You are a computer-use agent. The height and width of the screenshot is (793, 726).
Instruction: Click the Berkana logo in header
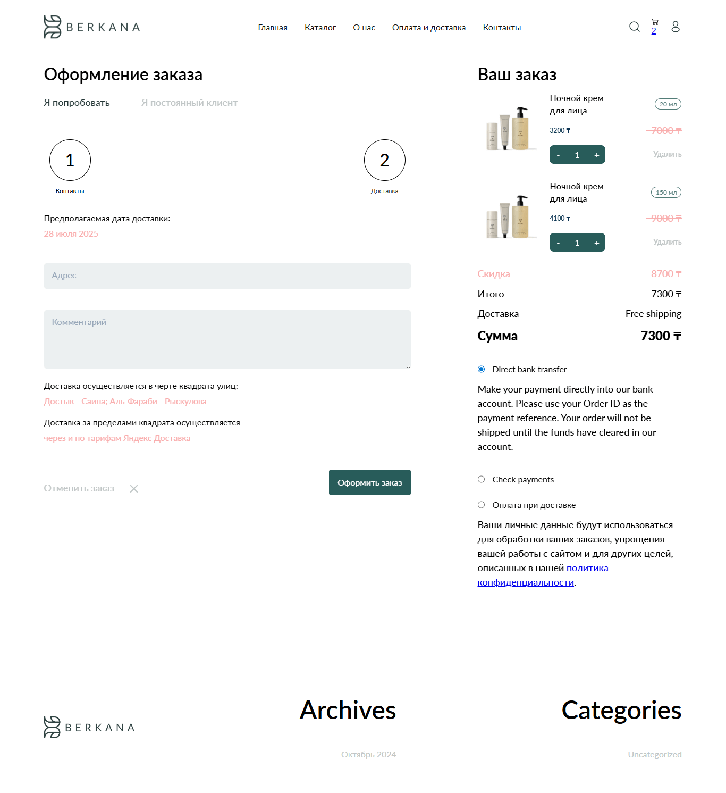91,27
